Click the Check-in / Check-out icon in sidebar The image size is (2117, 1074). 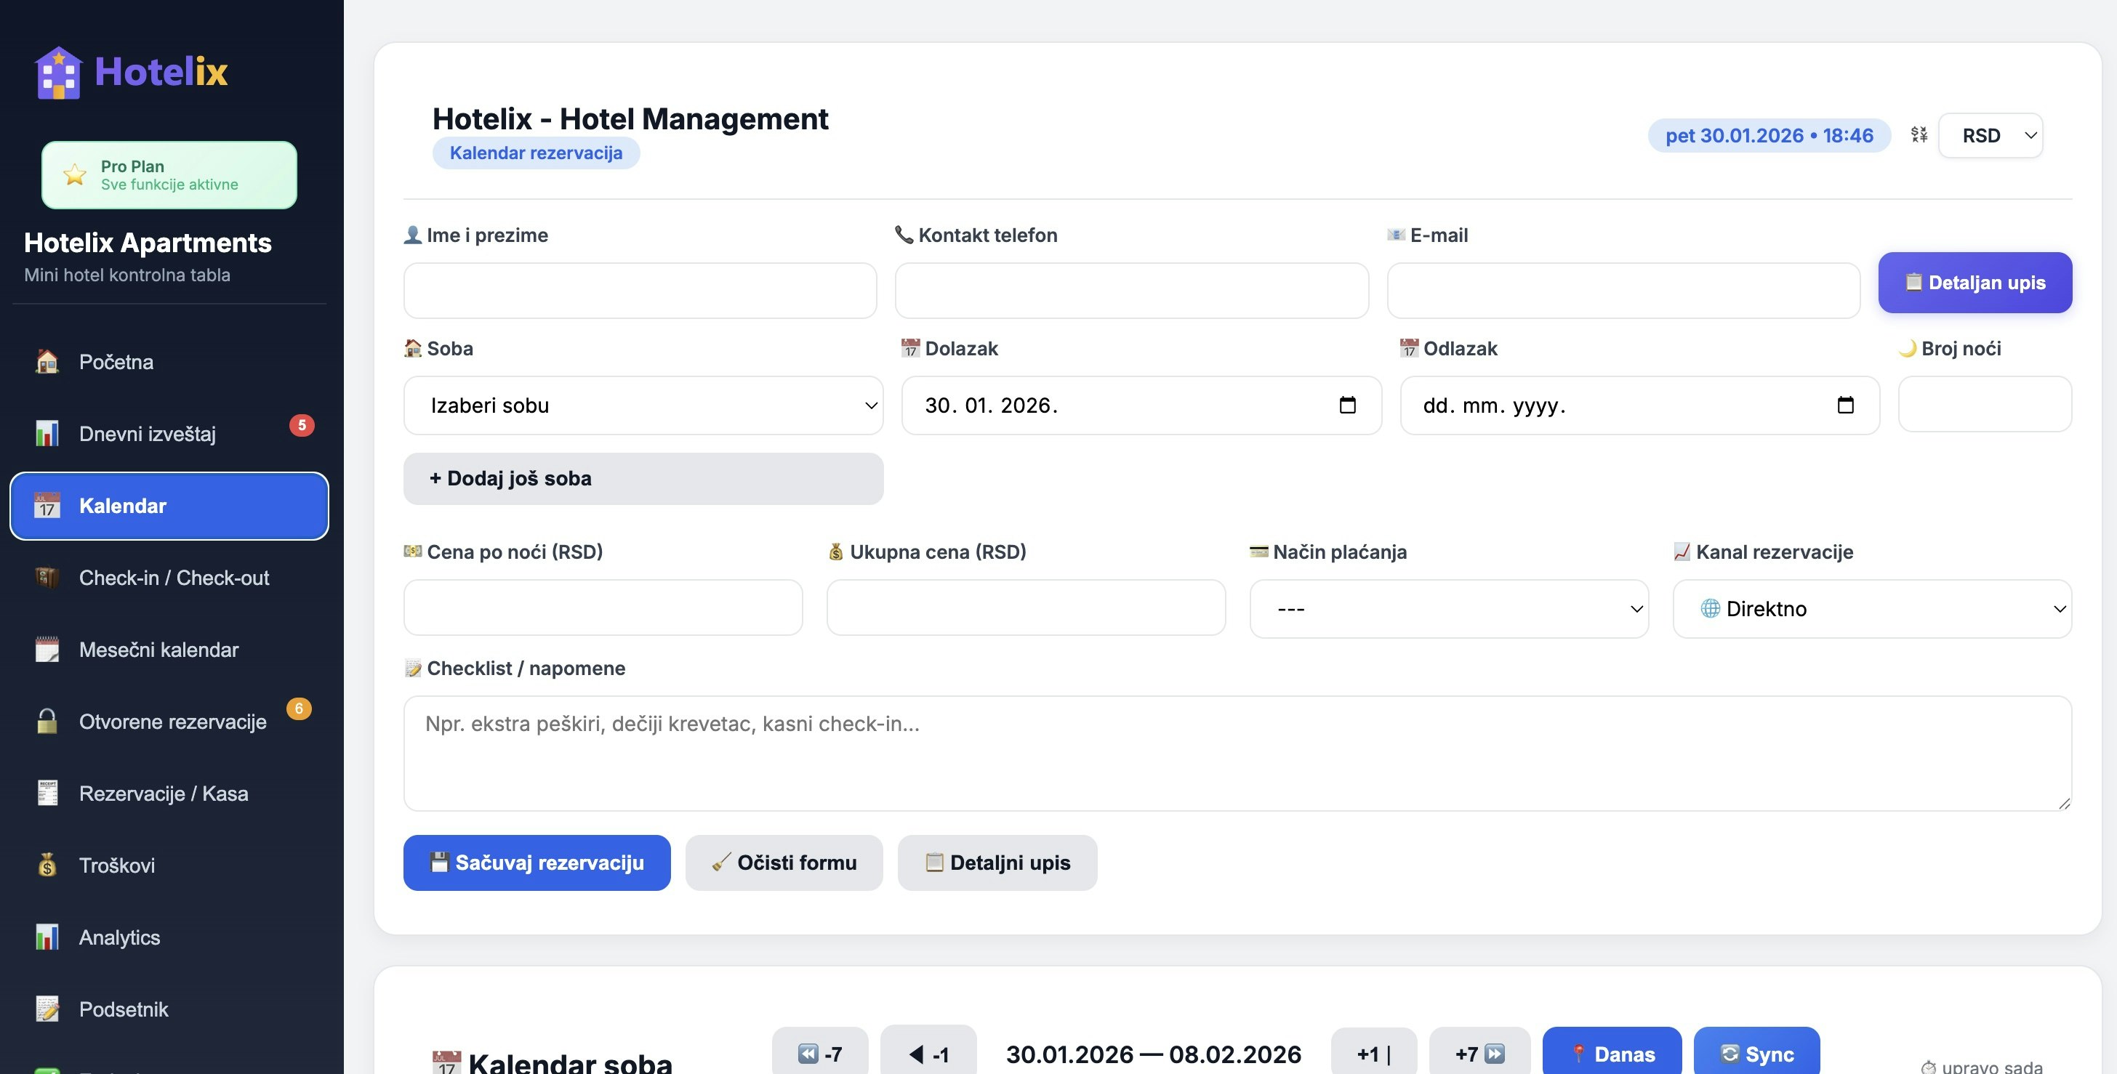tap(47, 578)
